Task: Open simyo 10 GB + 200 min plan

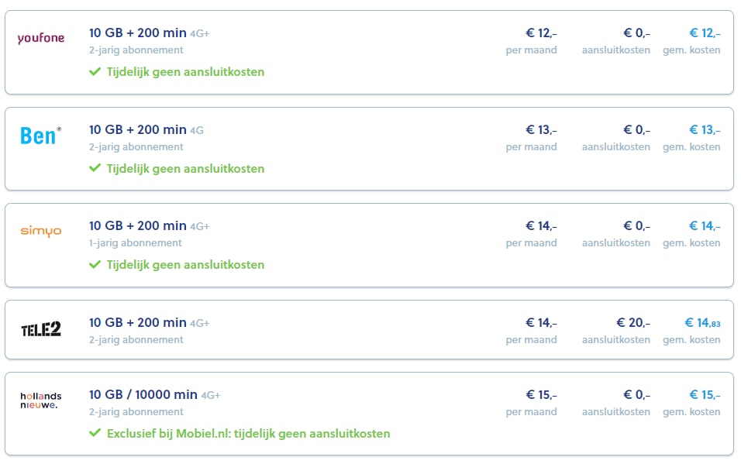Action: point(137,226)
